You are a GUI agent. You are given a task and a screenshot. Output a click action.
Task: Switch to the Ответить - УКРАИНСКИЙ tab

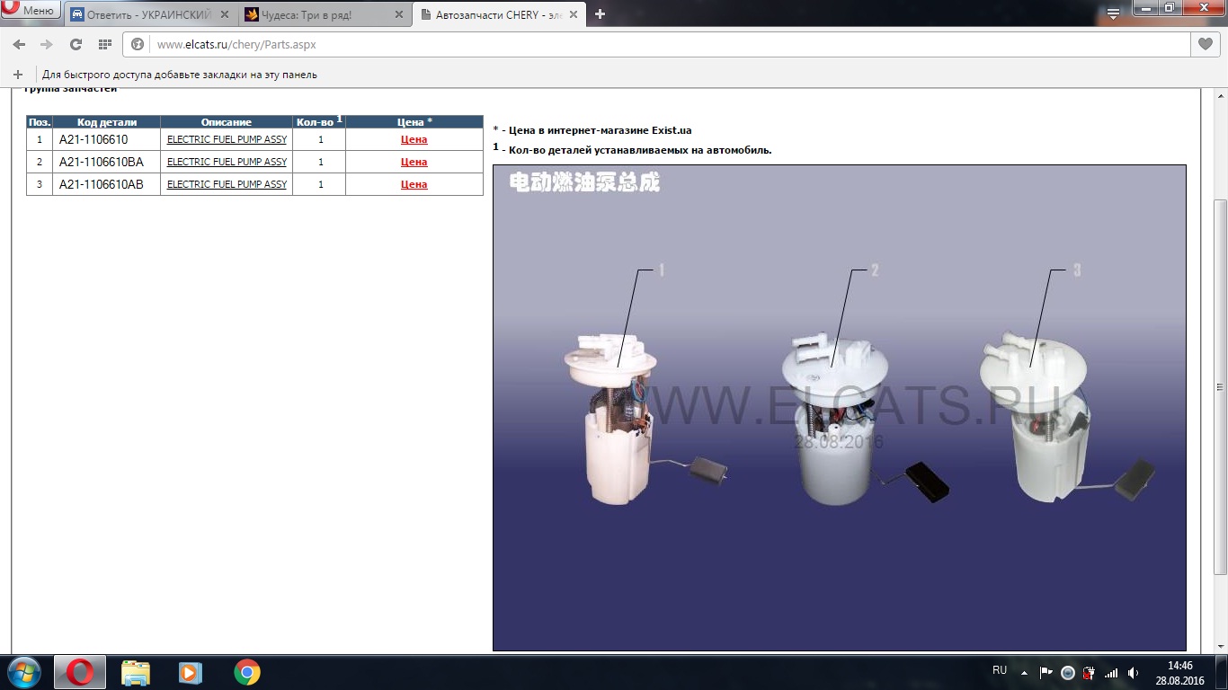(x=149, y=14)
